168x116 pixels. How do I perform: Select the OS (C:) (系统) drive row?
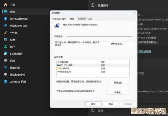(x=93, y=65)
